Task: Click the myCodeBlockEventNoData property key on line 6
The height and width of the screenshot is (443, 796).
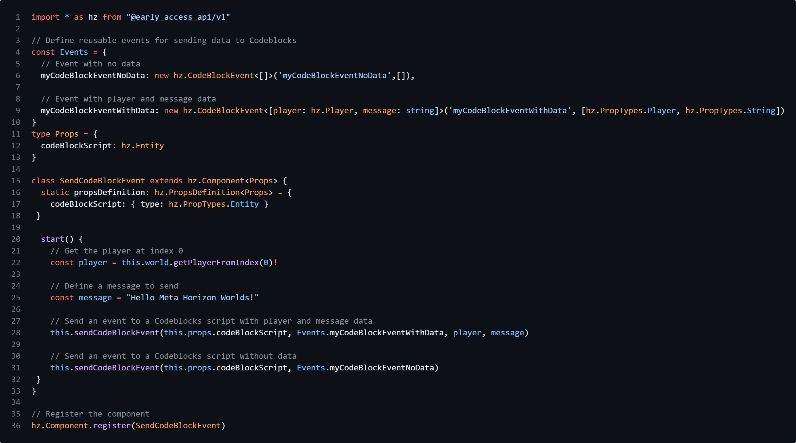Action: click(93, 76)
